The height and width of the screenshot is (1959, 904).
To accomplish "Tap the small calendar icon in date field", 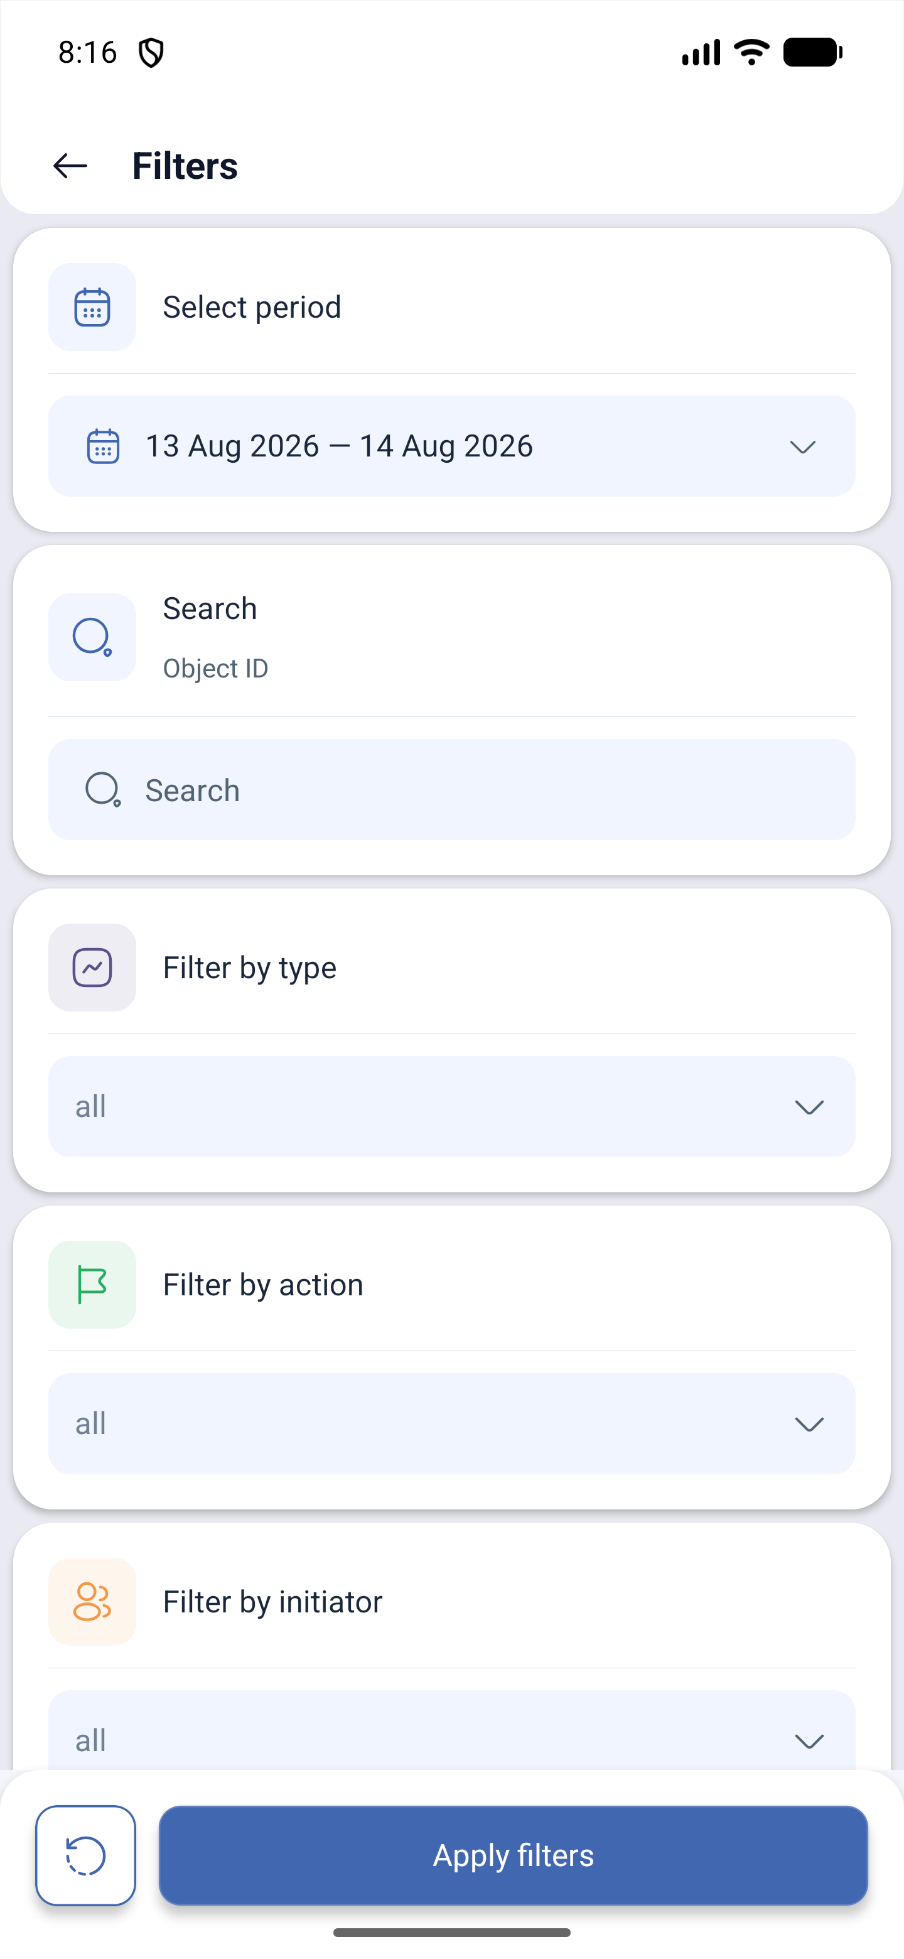I will [102, 446].
